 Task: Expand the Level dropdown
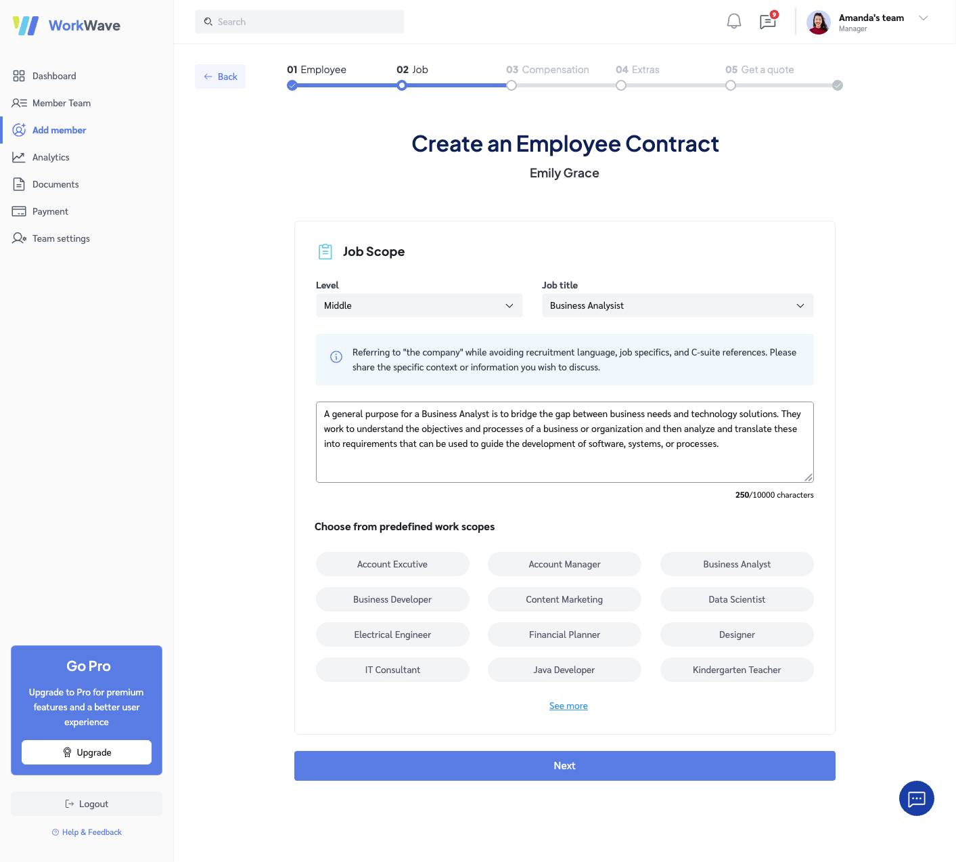pos(419,305)
